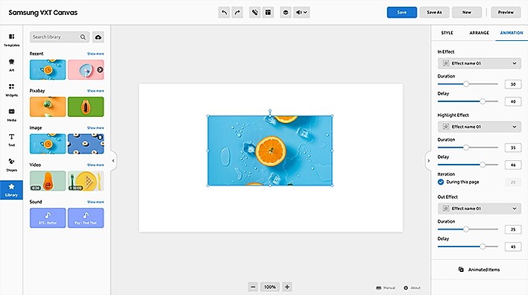Toggle the During this page checkbox
Viewport: 528px width, 295px height.
click(x=441, y=182)
